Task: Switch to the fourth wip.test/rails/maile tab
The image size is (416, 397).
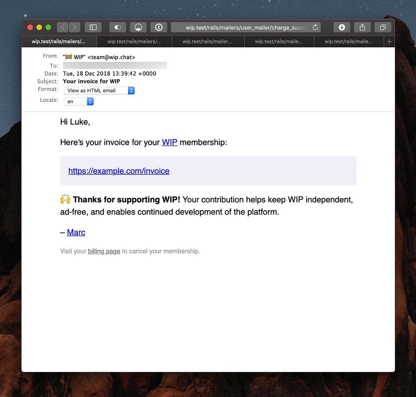Action: [x=279, y=42]
